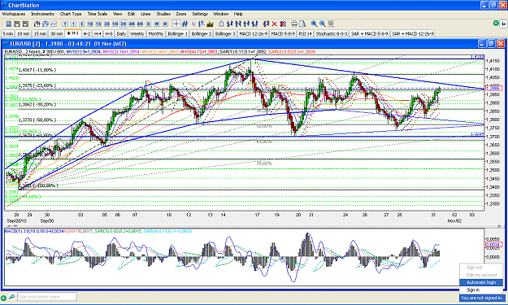Select the line chart type icon
The image size is (508, 305).
pyautogui.click(x=54, y=24)
